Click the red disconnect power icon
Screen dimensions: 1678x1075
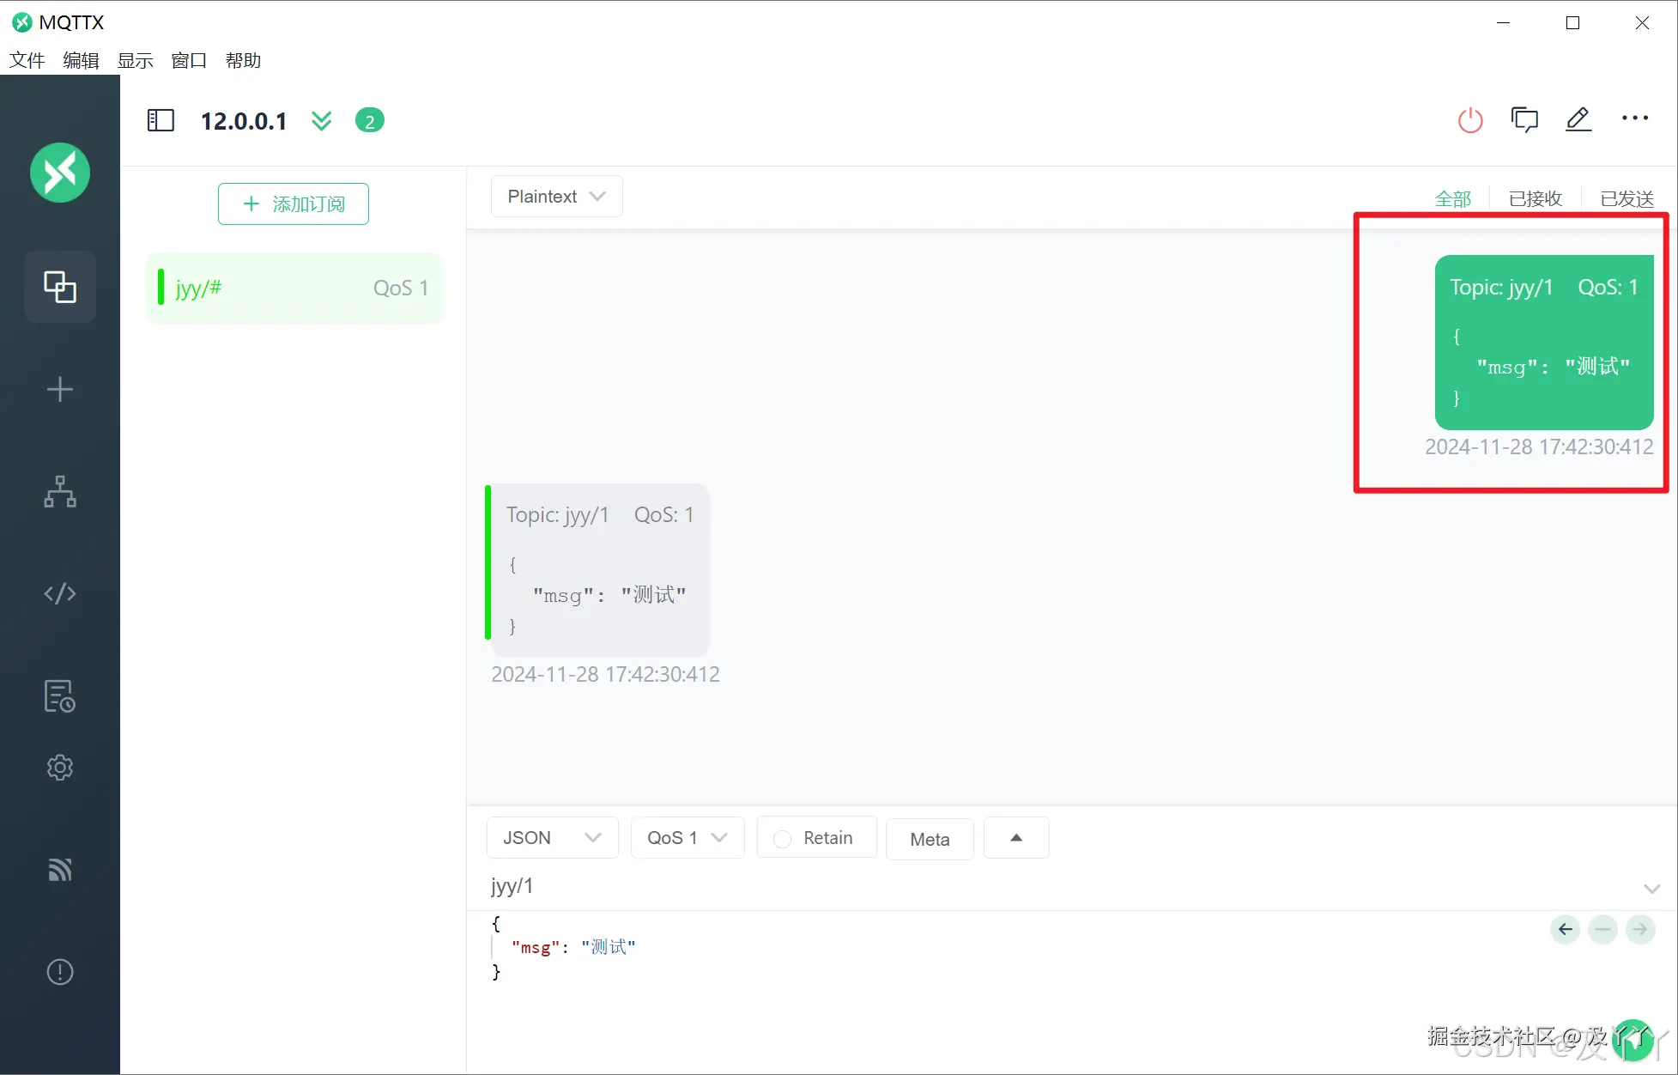tap(1470, 120)
